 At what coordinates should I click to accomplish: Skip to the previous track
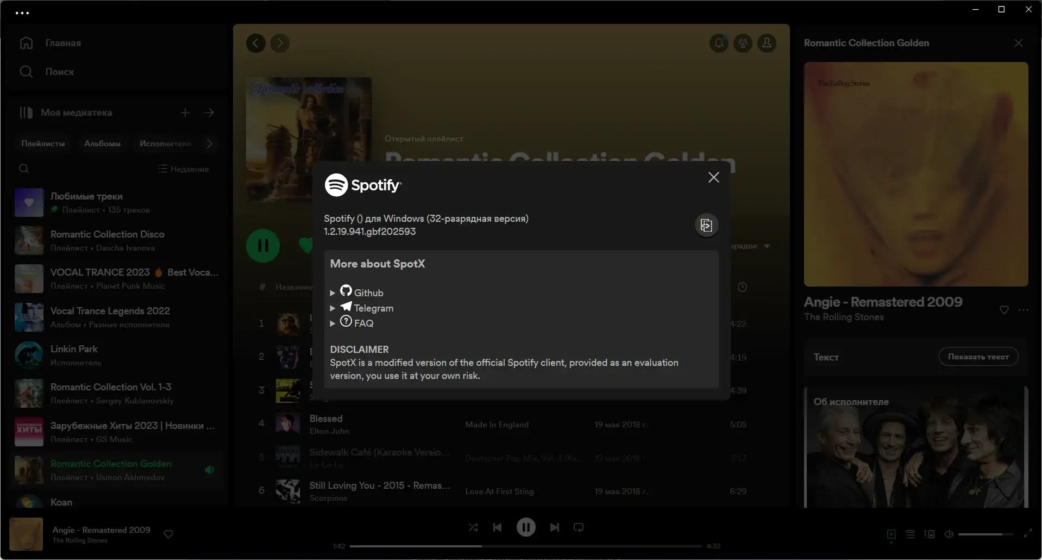pos(497,527)
